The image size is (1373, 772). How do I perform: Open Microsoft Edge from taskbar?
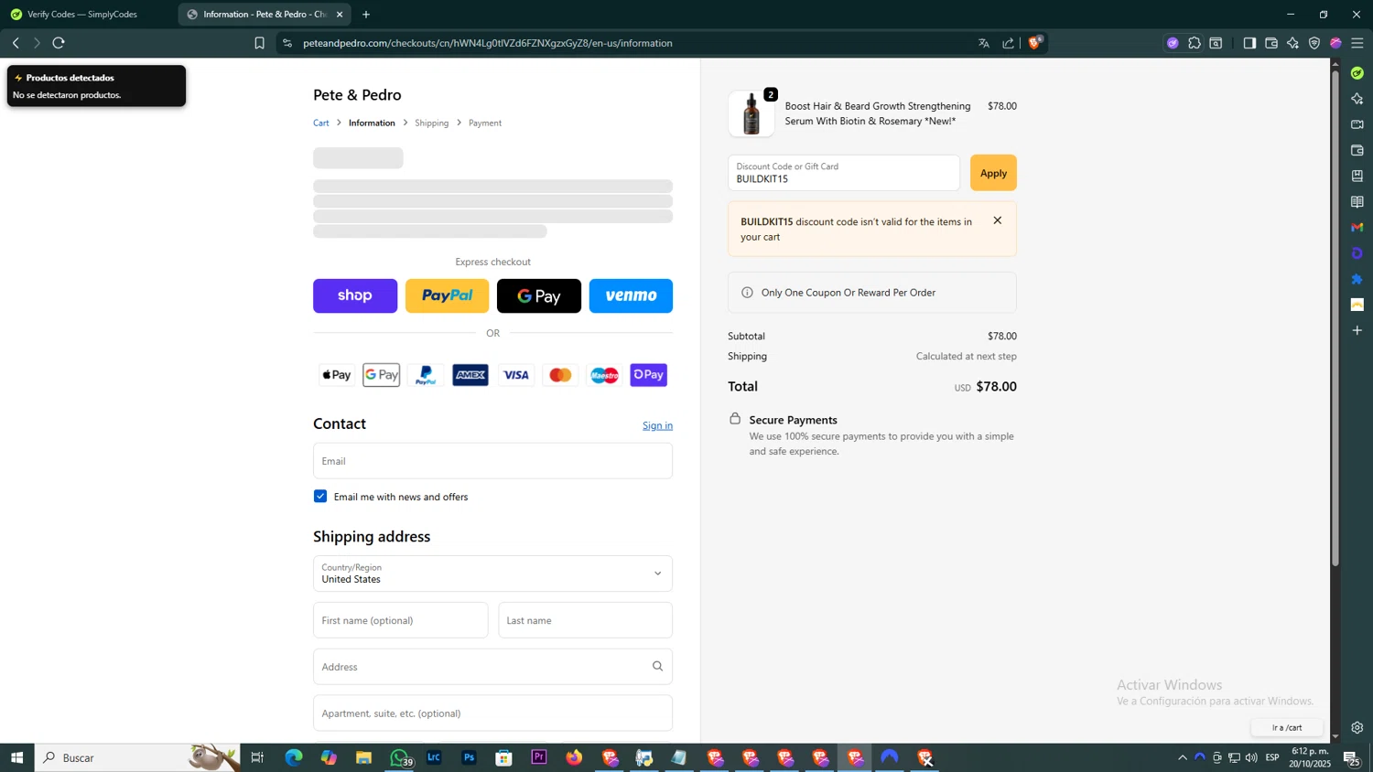pos(294,757)
